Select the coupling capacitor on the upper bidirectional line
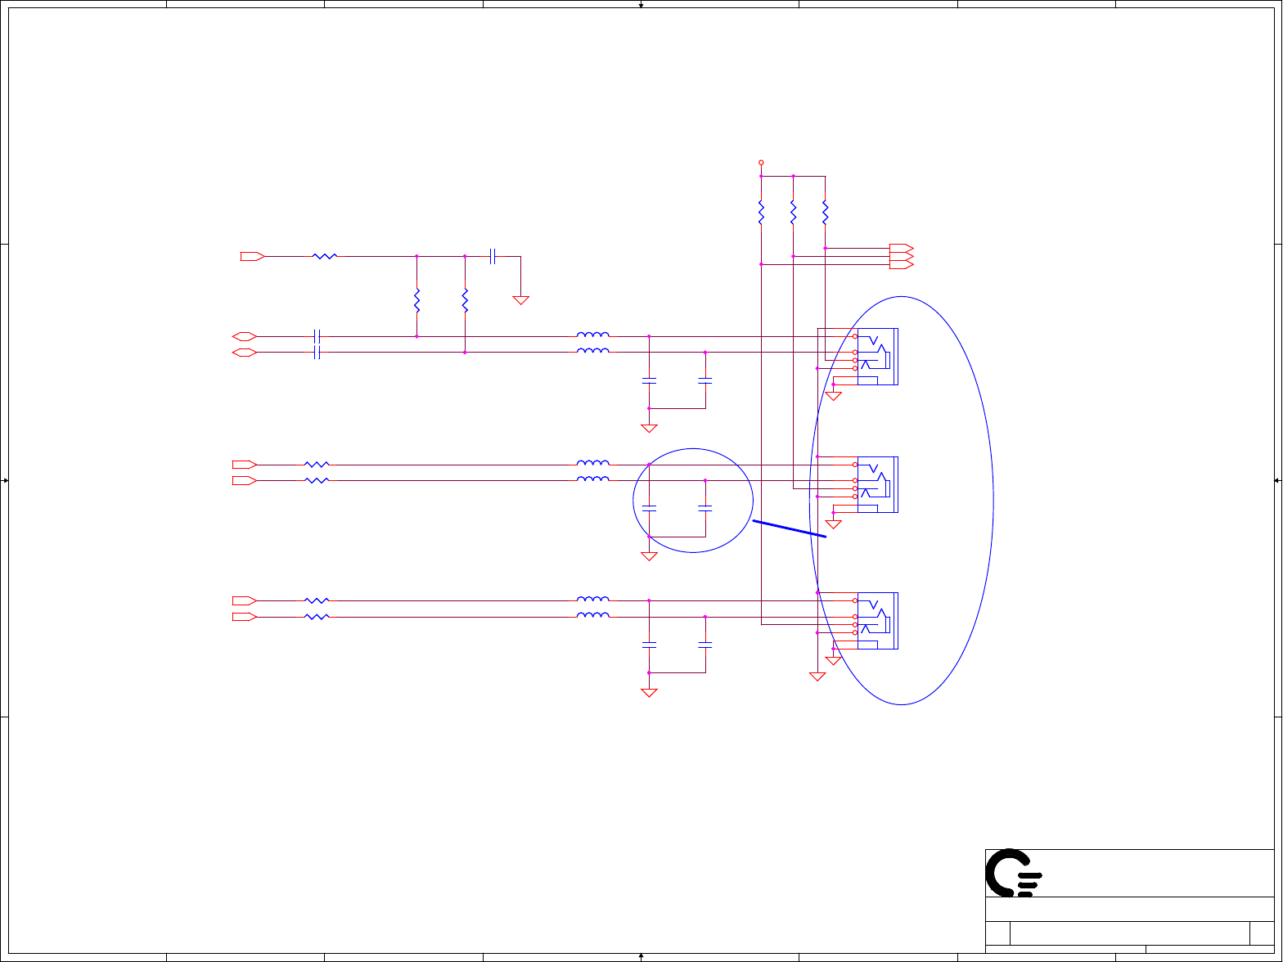 (x=317, y=336)
